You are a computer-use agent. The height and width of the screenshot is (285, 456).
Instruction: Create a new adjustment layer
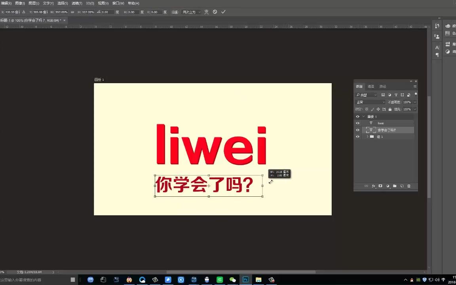[388, 186]
